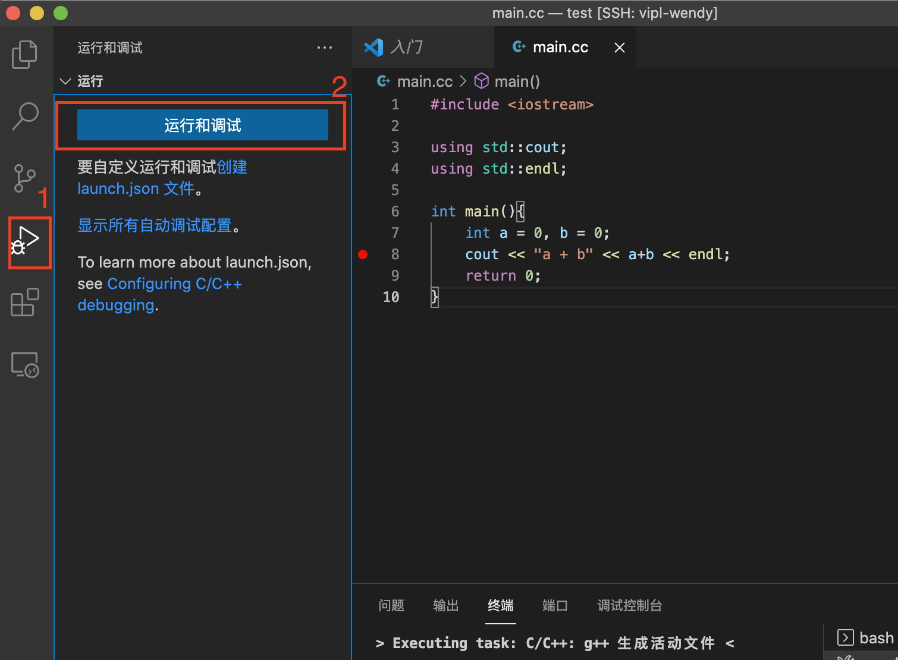Click the return 0; line
The height and width of the screenshot is (660, 898).
(503, 276)
